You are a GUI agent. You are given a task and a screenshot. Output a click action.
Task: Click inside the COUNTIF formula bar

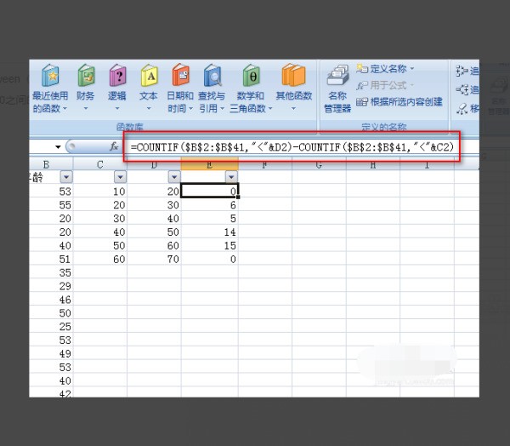tap(289, 147)
